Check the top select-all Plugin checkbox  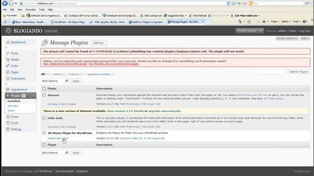(x=44, y=88)
